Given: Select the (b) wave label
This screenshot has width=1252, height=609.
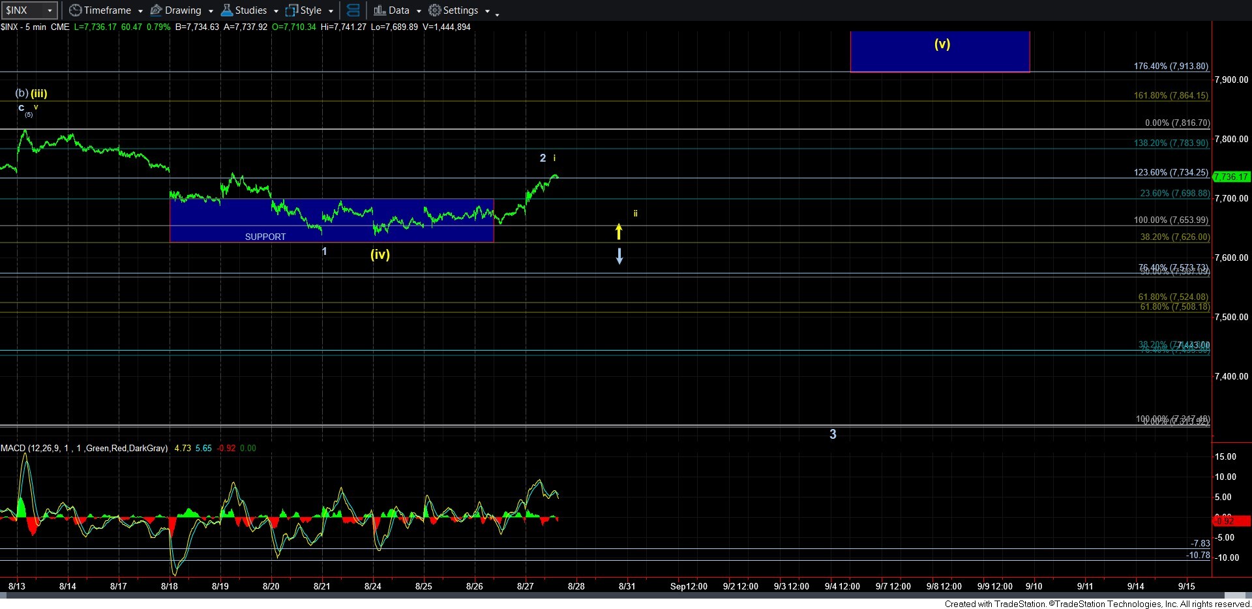Looking at the screenshot, I should (x=22, y=93).
